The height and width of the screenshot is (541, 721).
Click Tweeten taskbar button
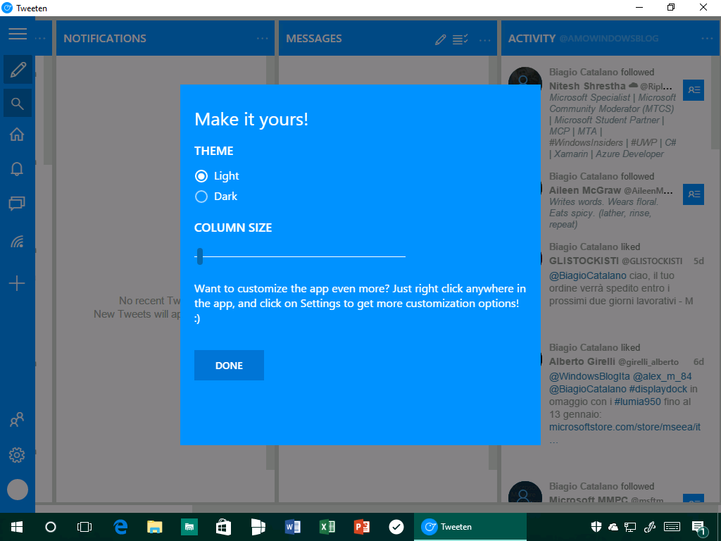coord(470,527)
